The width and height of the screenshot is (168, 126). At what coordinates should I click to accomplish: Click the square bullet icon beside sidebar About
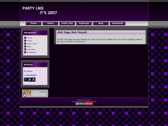pos(25,41)
